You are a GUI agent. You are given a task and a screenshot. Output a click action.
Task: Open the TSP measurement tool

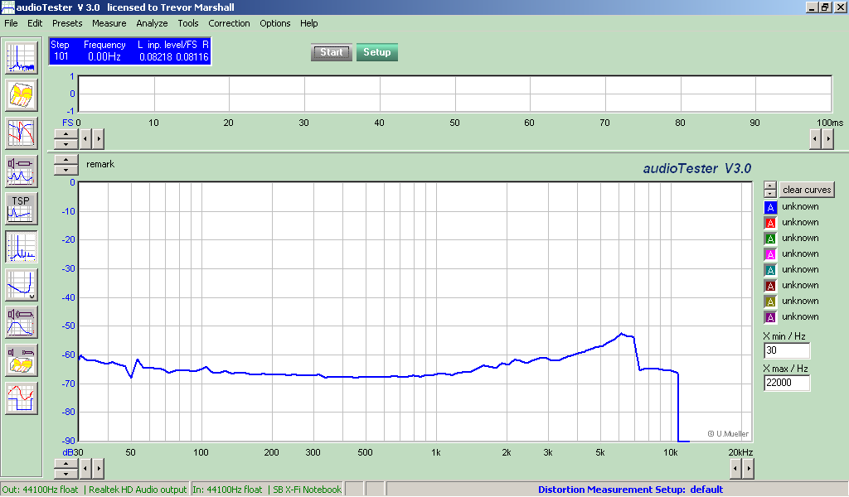click(x=22, y=208)
